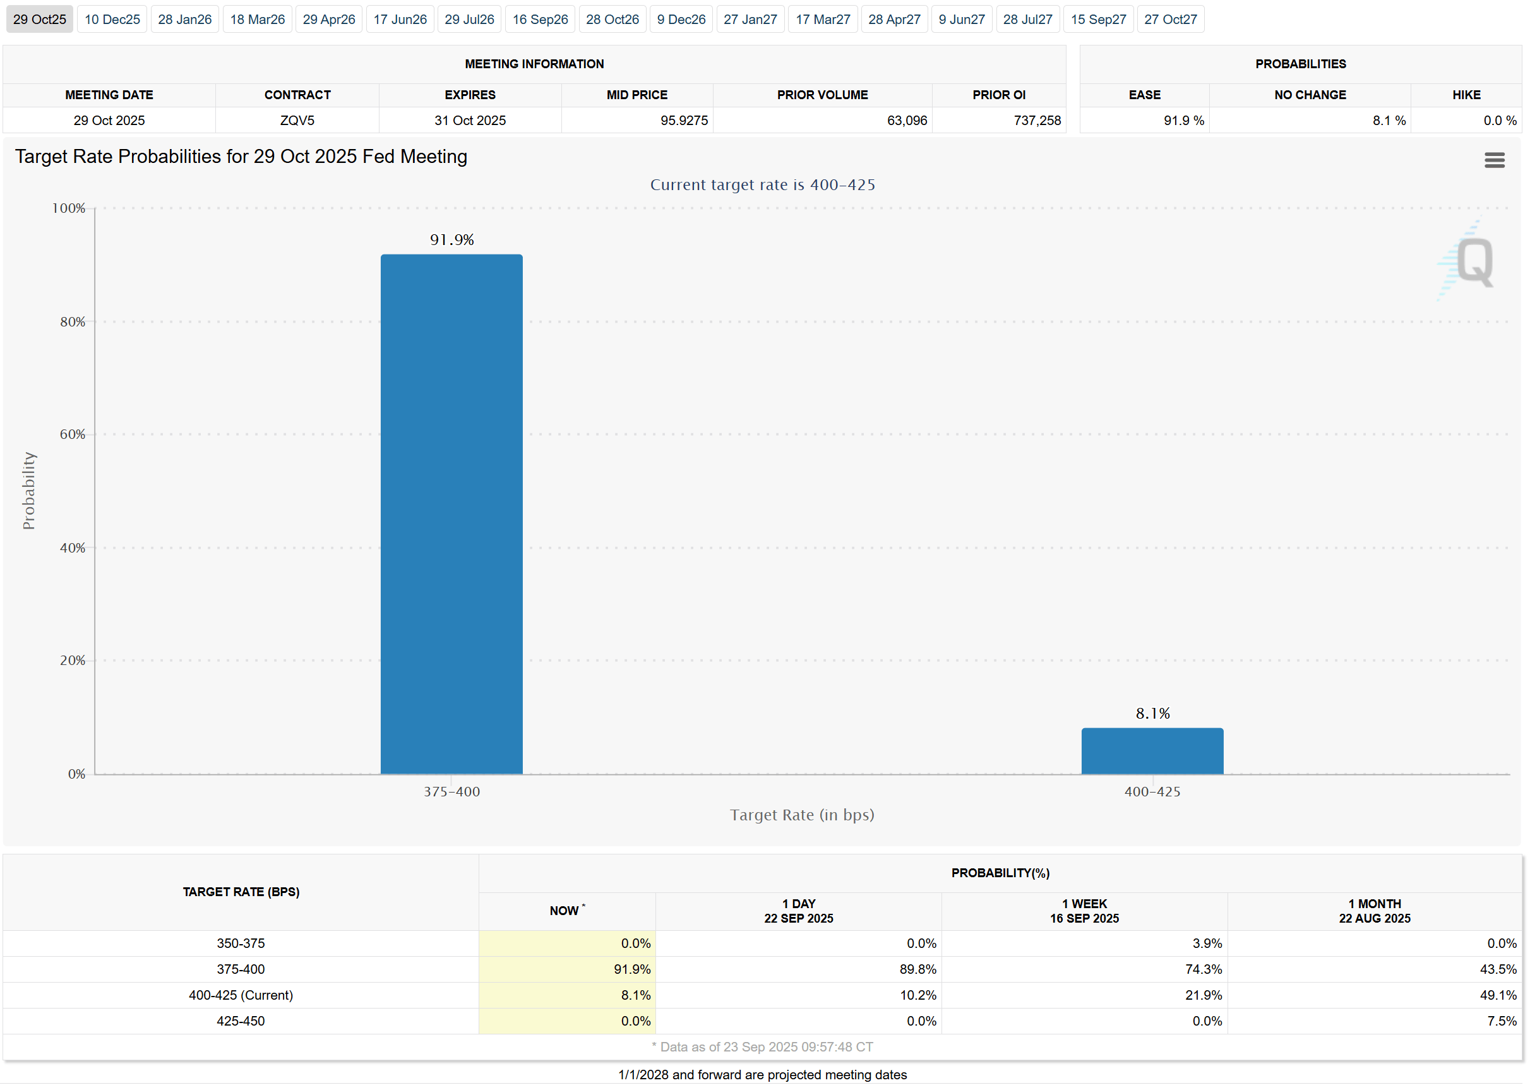This screenshot has height=1090, width=1530.
Task: Open the 29 Jul26 meeting tab
Action: click(469, 19)
